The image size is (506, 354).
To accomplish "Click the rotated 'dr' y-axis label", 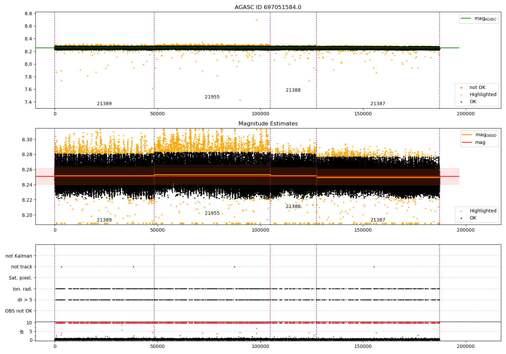I will click(22, 331).
